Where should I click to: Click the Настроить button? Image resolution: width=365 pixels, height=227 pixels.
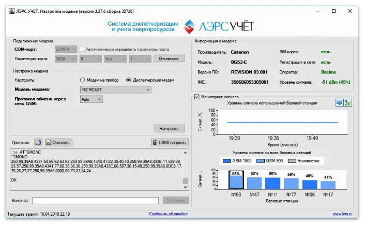(169, 129)
